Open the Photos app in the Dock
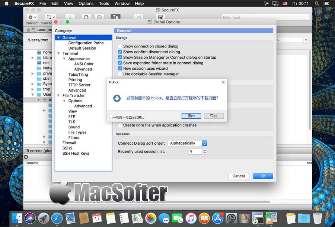 (151, 218)
